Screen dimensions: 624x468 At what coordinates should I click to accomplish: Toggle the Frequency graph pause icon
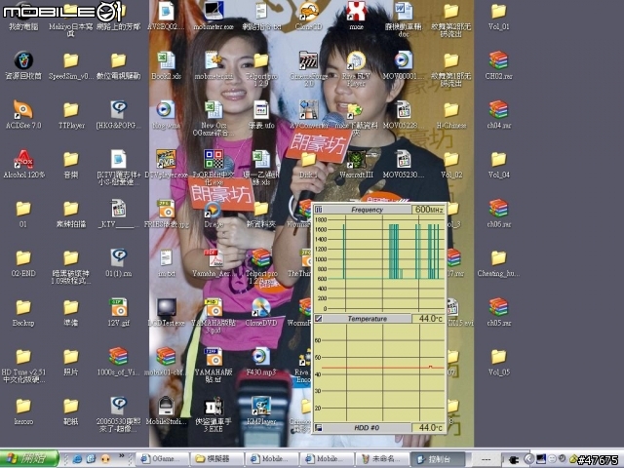(x=318, y=210)
